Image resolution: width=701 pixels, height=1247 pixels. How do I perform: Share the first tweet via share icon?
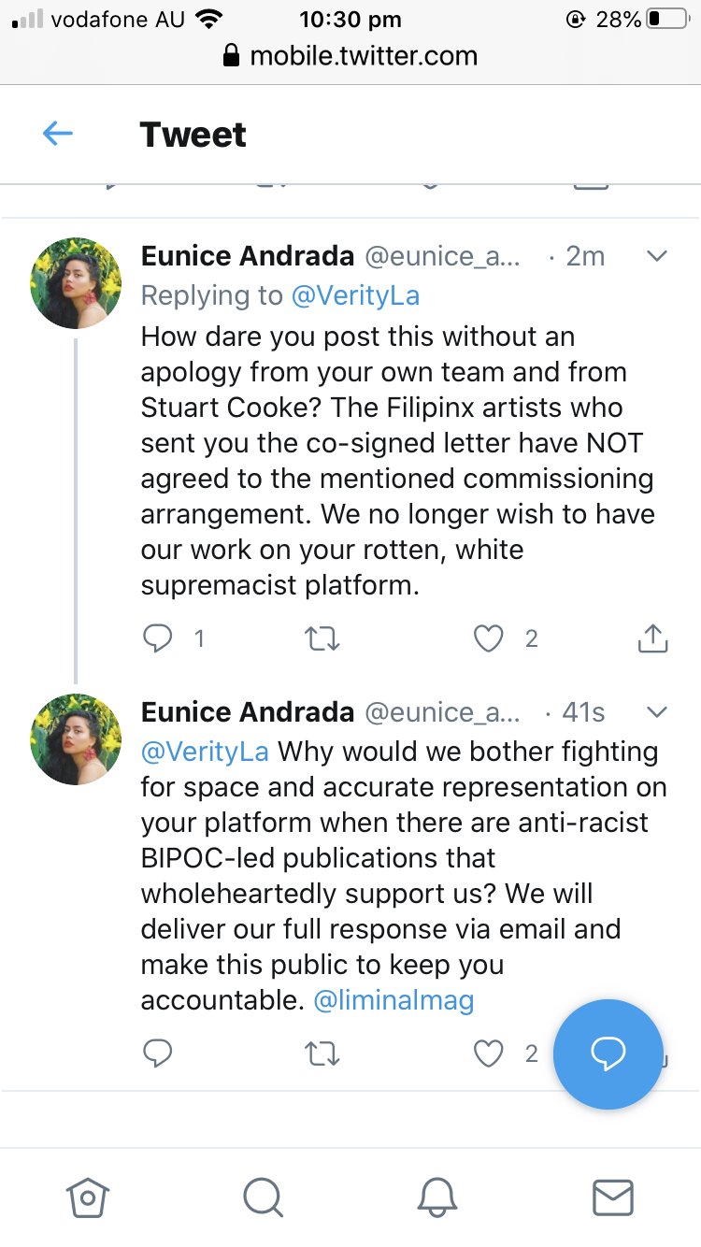click(x=652, y=638)
